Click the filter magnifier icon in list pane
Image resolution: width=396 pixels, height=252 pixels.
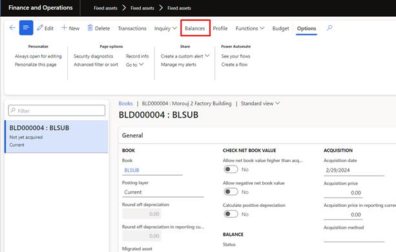coord(13,110)
